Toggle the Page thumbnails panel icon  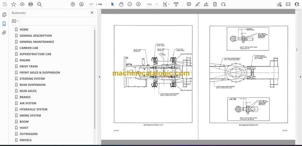point(4,15)
